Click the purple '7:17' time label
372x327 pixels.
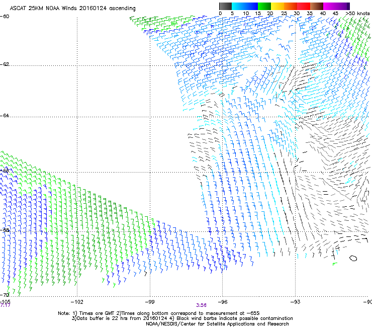pyautogui.click(x=5, y=305)
